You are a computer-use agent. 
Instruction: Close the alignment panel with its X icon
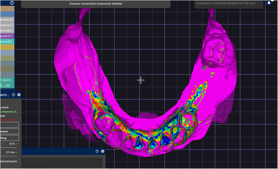tap(19, 95)
